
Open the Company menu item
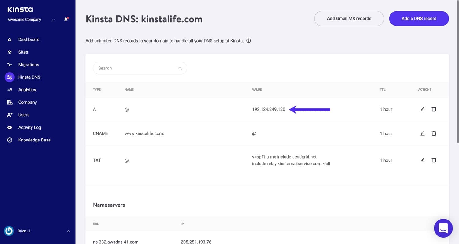(28, 102)
